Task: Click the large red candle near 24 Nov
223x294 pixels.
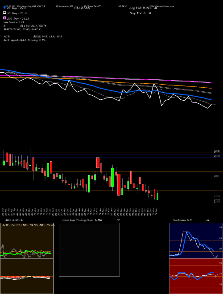Action: (x=119, y=185)
